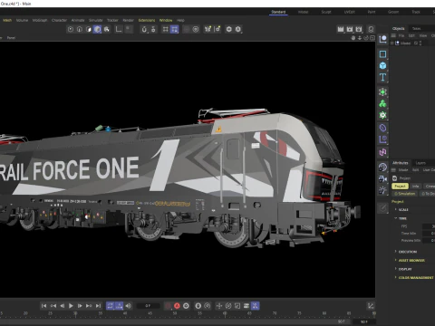Toggle the red autokey A button
Viewport: 435px width, 326px height.
pyautogui.click(x=177, y=306)
